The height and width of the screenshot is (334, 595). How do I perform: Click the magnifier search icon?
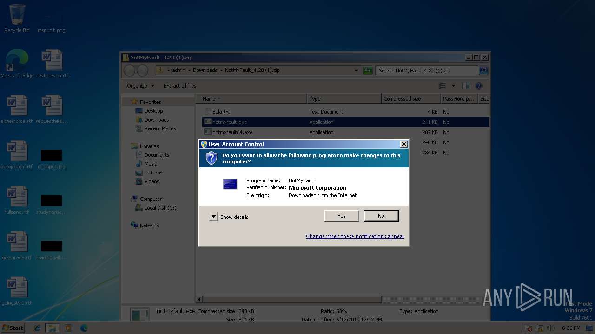(483, 71)
